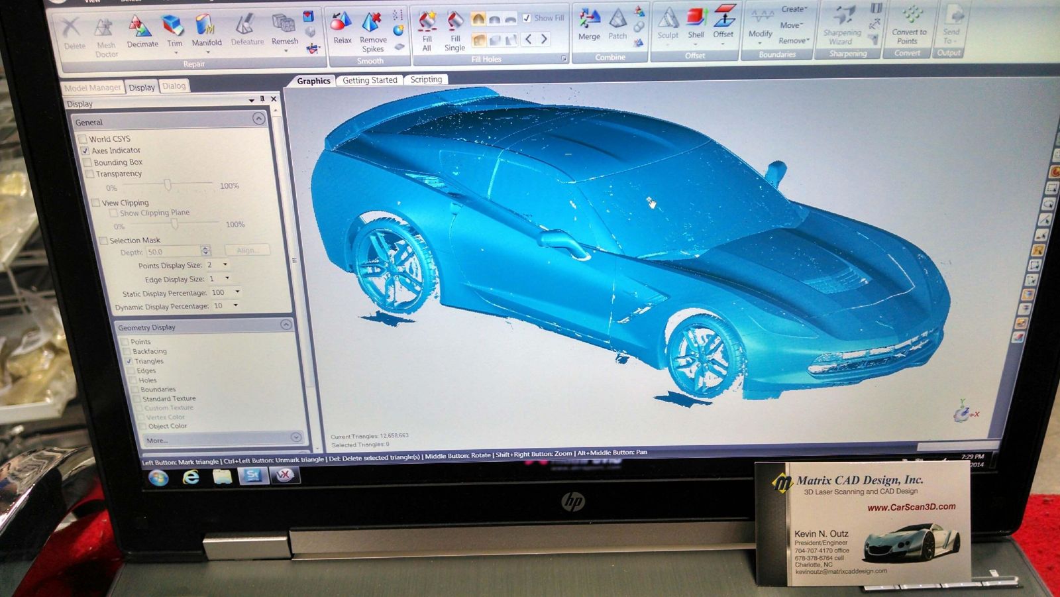
Task: Enable the World CSYS checkbox
Action: (83, 139)
